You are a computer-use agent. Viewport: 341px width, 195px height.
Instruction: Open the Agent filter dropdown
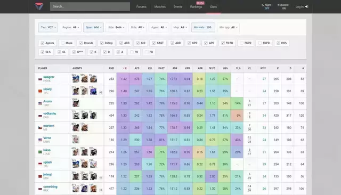coord(159,27)
